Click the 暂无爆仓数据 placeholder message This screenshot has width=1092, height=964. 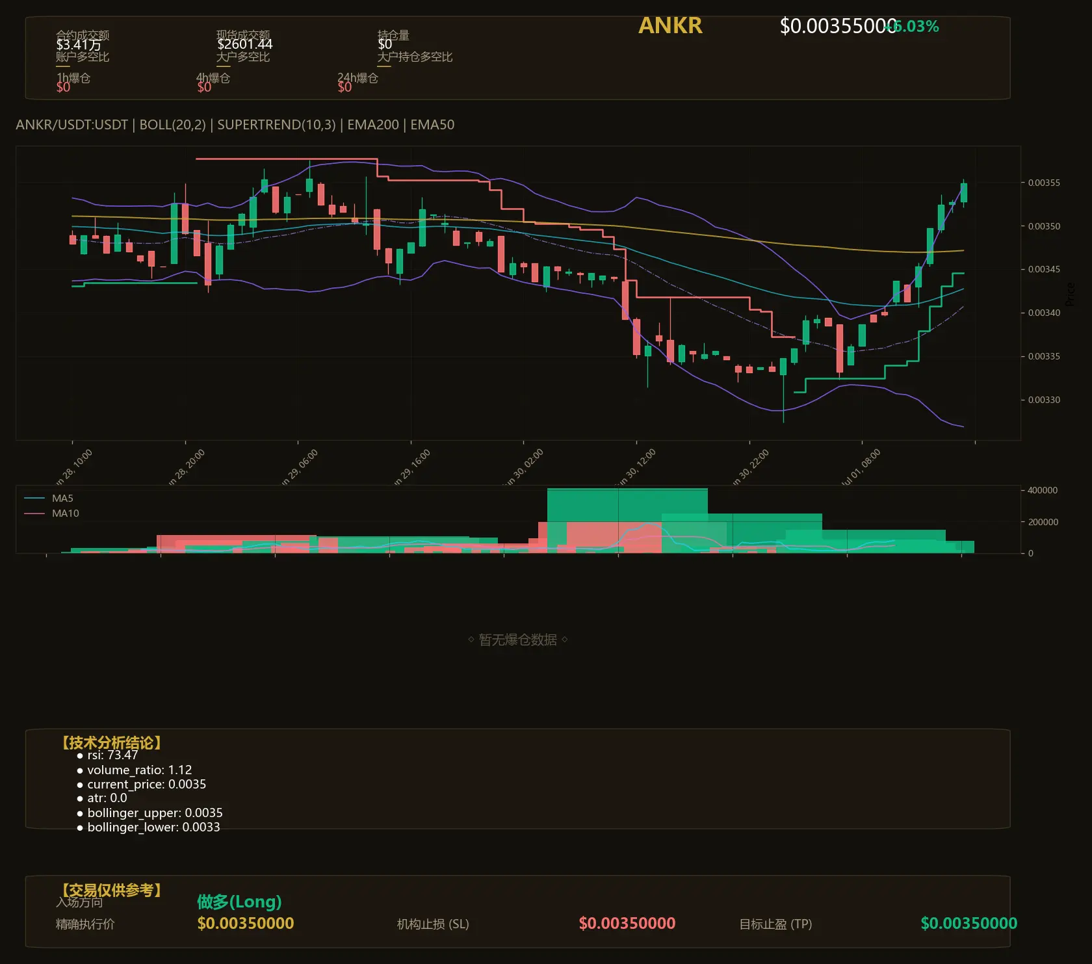[x=518, y=640]
